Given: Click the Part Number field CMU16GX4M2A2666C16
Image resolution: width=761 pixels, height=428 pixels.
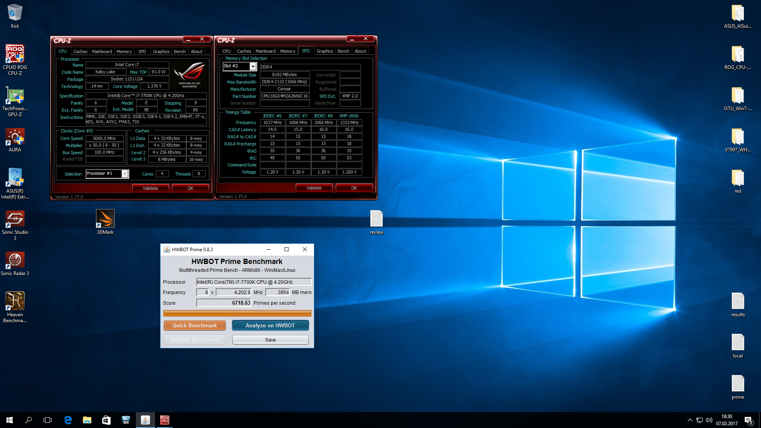Looking at the screenshot, I should tap(285, 96).
